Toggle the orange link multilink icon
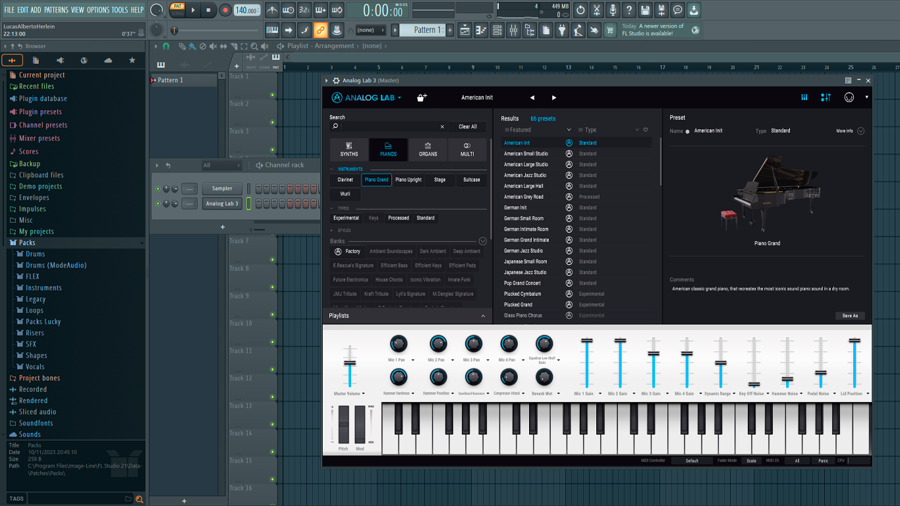Image resolution: width=900 pixels, height=506 pixels. [x=320, y=30]
